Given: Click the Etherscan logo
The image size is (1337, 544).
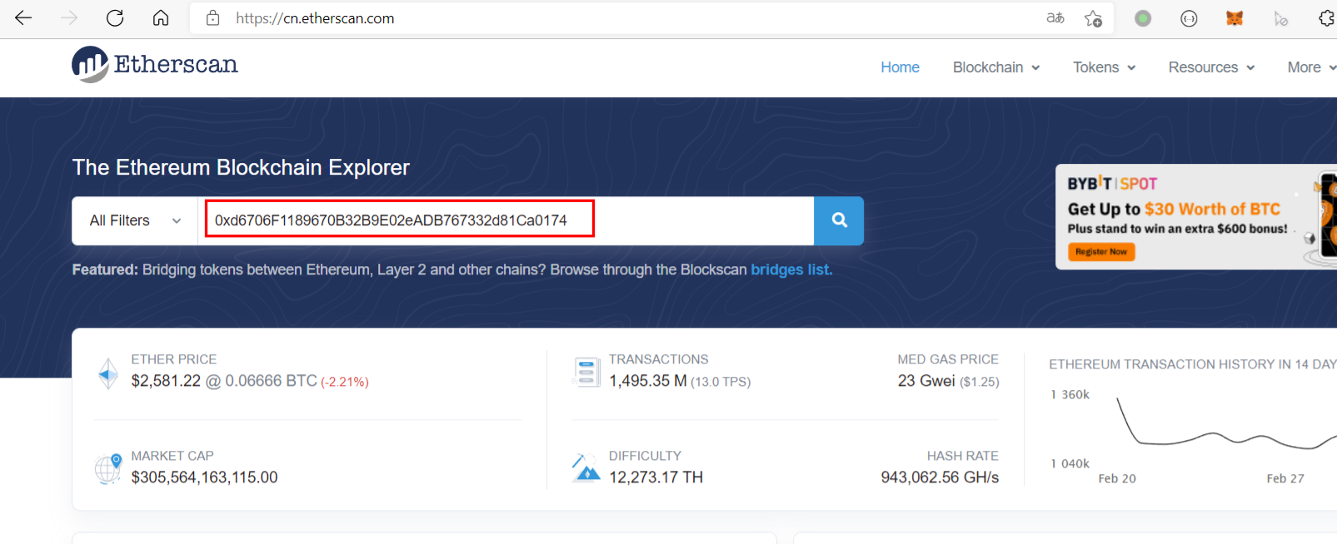Looking at the screenshot, I should tap(155, 64).
